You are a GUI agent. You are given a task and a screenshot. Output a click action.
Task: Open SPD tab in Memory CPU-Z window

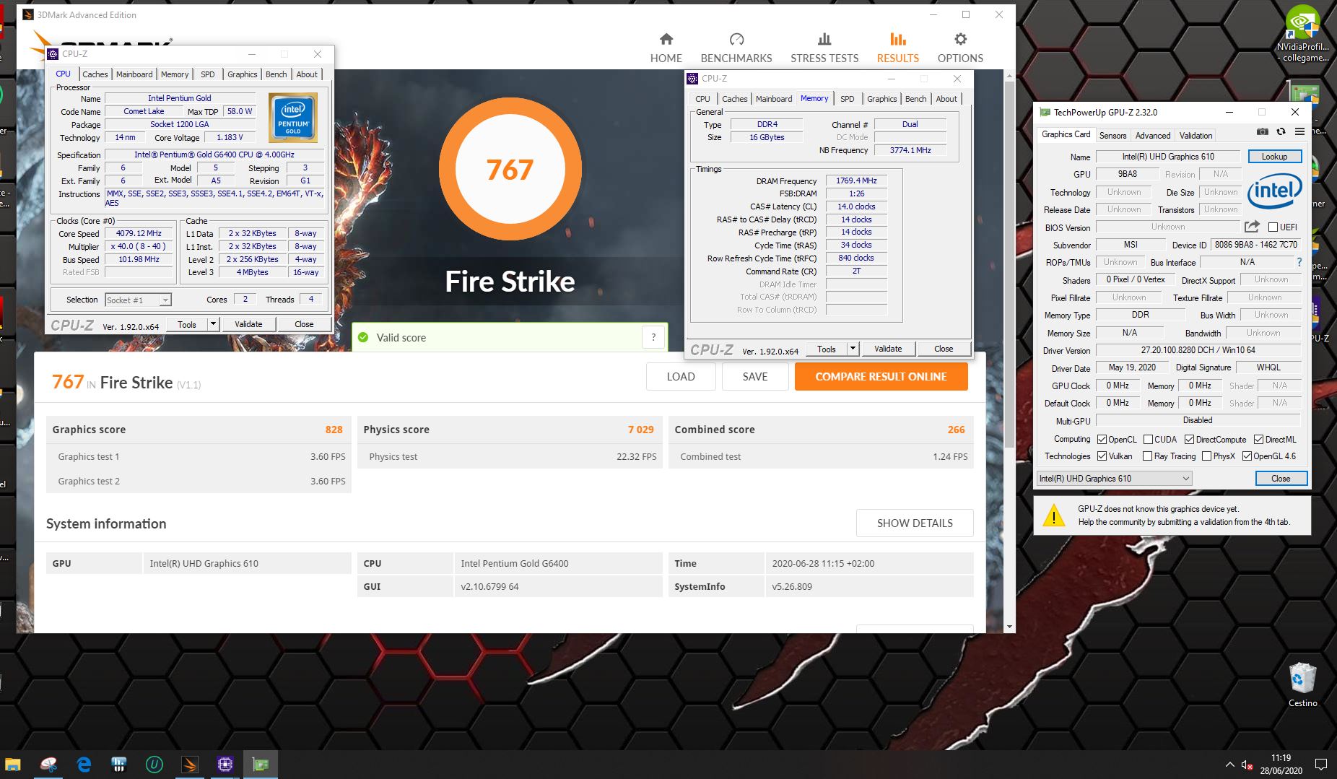pyautogui.click(x=848, y=99)
